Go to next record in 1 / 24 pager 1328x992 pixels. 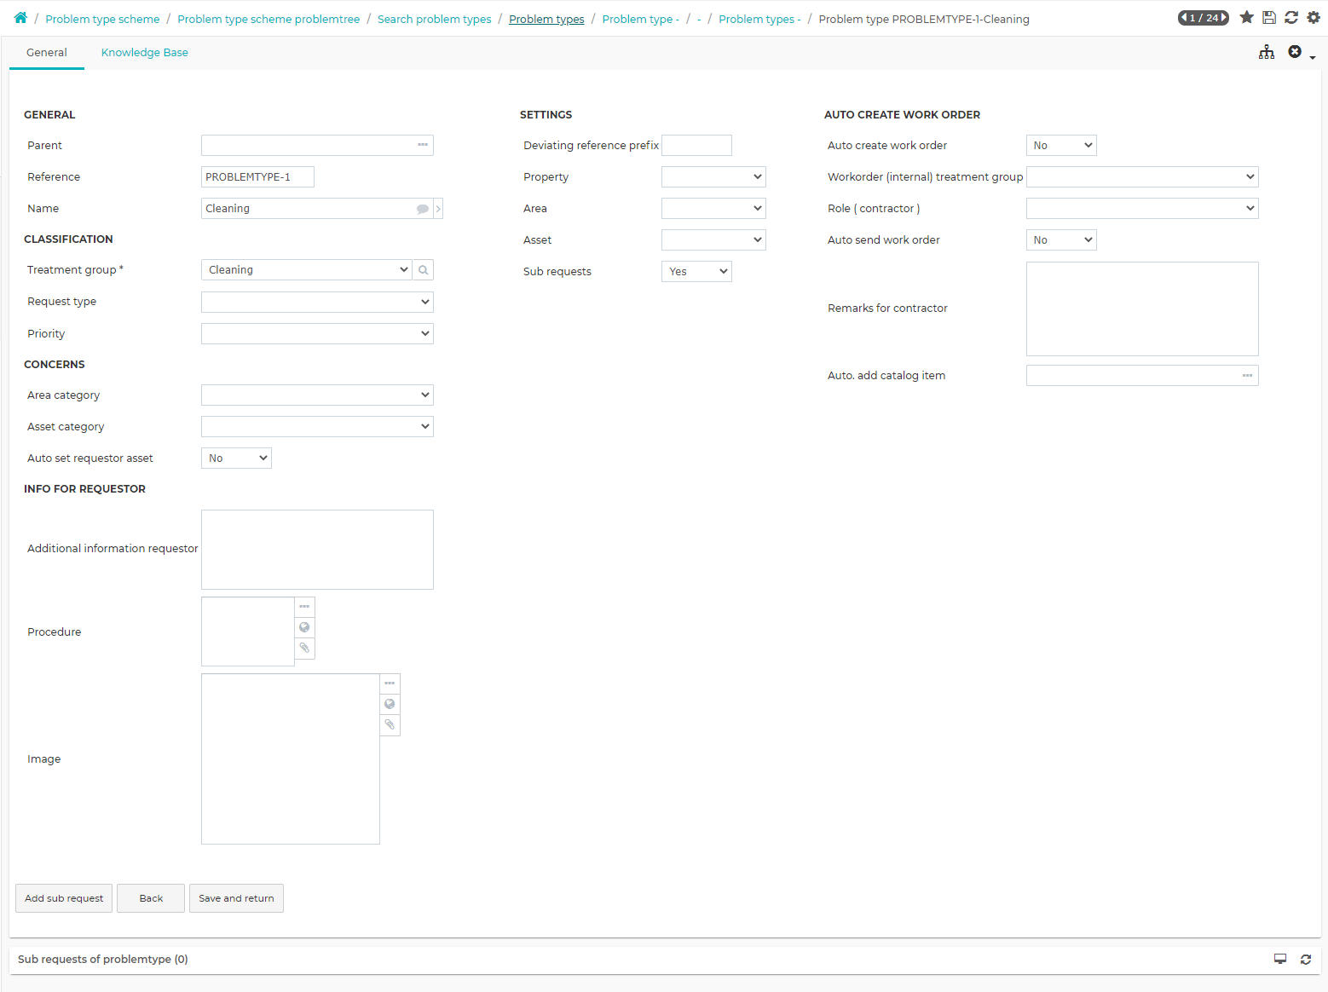pos(1224,18)
